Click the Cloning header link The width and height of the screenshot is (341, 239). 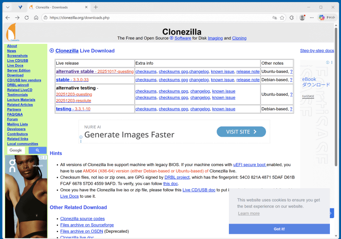(239, 38)
